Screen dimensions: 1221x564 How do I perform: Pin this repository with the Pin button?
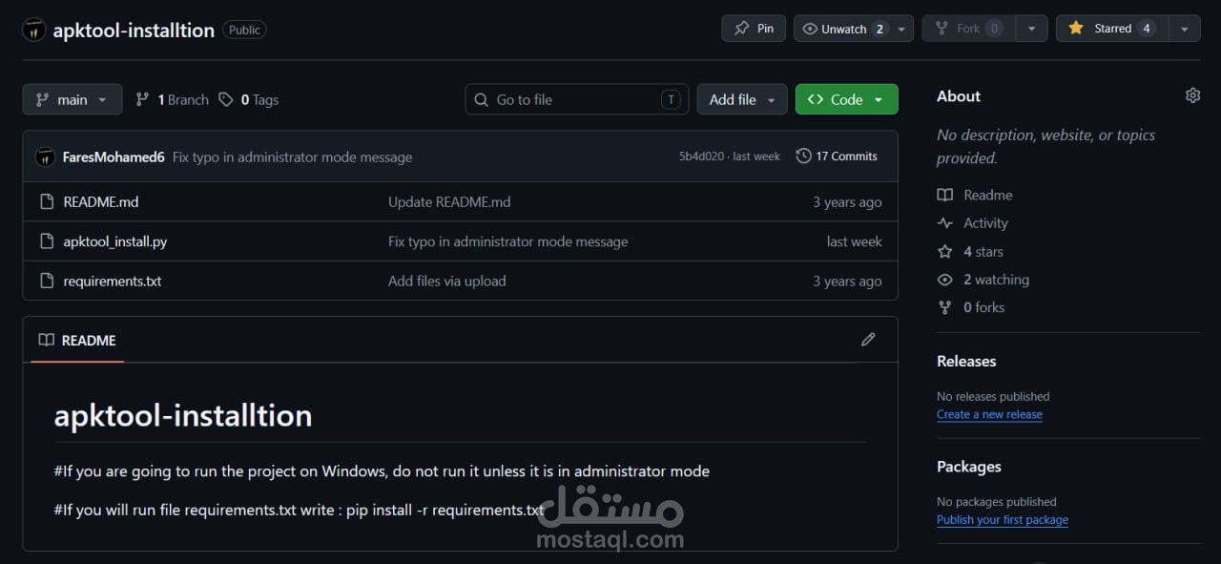[x=754, y=29]
